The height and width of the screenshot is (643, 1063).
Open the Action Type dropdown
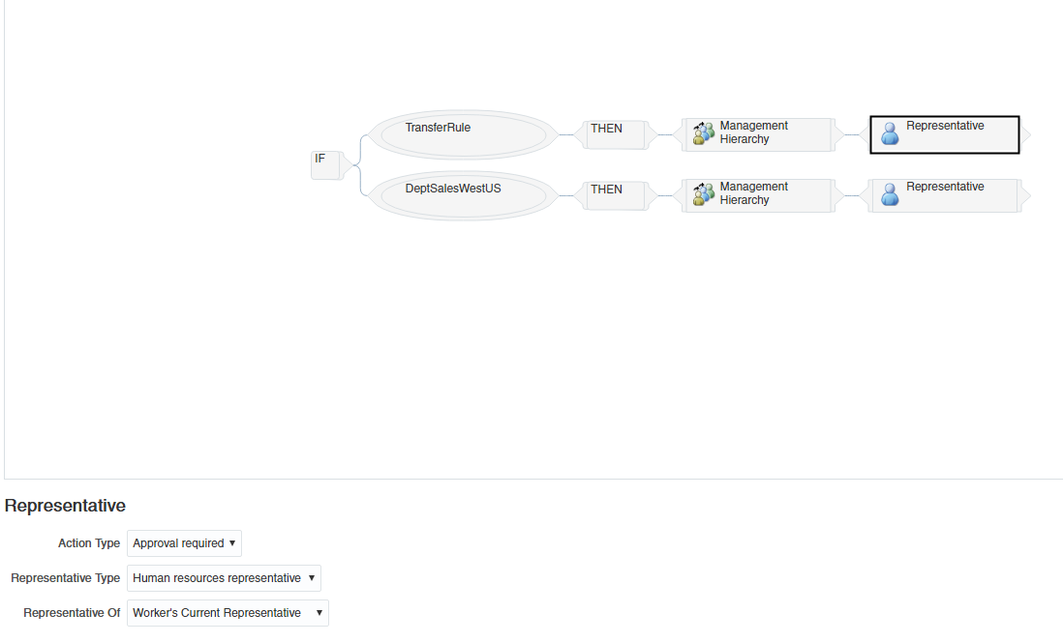point(184,543)
